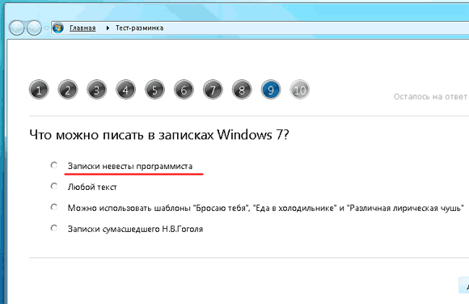Switch to question 7 circle
The width and height of the screenshot is (469, 304).
[213, 90]
